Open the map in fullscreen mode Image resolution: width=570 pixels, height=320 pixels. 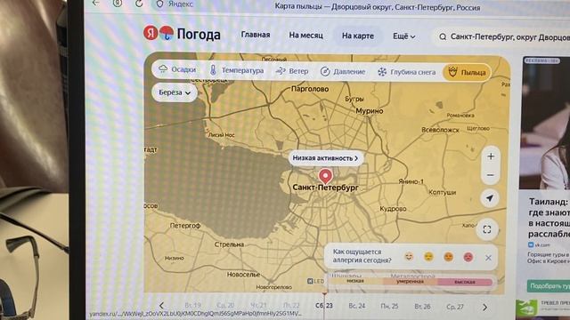(x=487, y=229)
